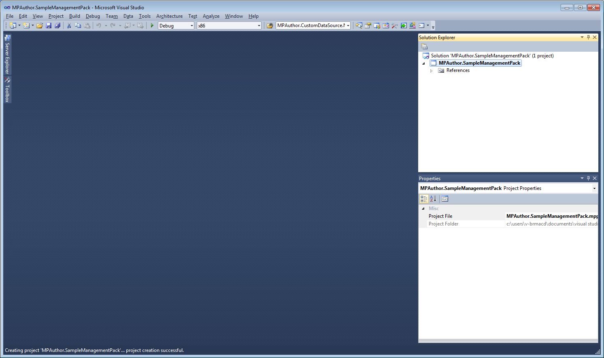Click the Navigate Forward icon
604x358 pixels.
tap(140, 25)
